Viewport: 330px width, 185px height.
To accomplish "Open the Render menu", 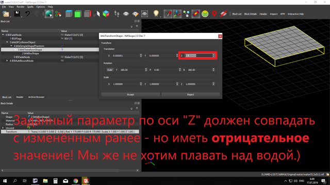I will 21,7.
